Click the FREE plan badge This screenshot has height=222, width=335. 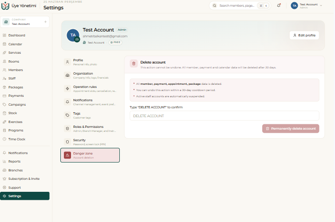[115, 42]
